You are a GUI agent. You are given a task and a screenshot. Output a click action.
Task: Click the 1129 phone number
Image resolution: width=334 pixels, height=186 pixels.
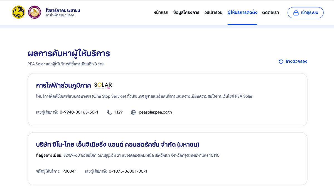(x=119, y=112)
